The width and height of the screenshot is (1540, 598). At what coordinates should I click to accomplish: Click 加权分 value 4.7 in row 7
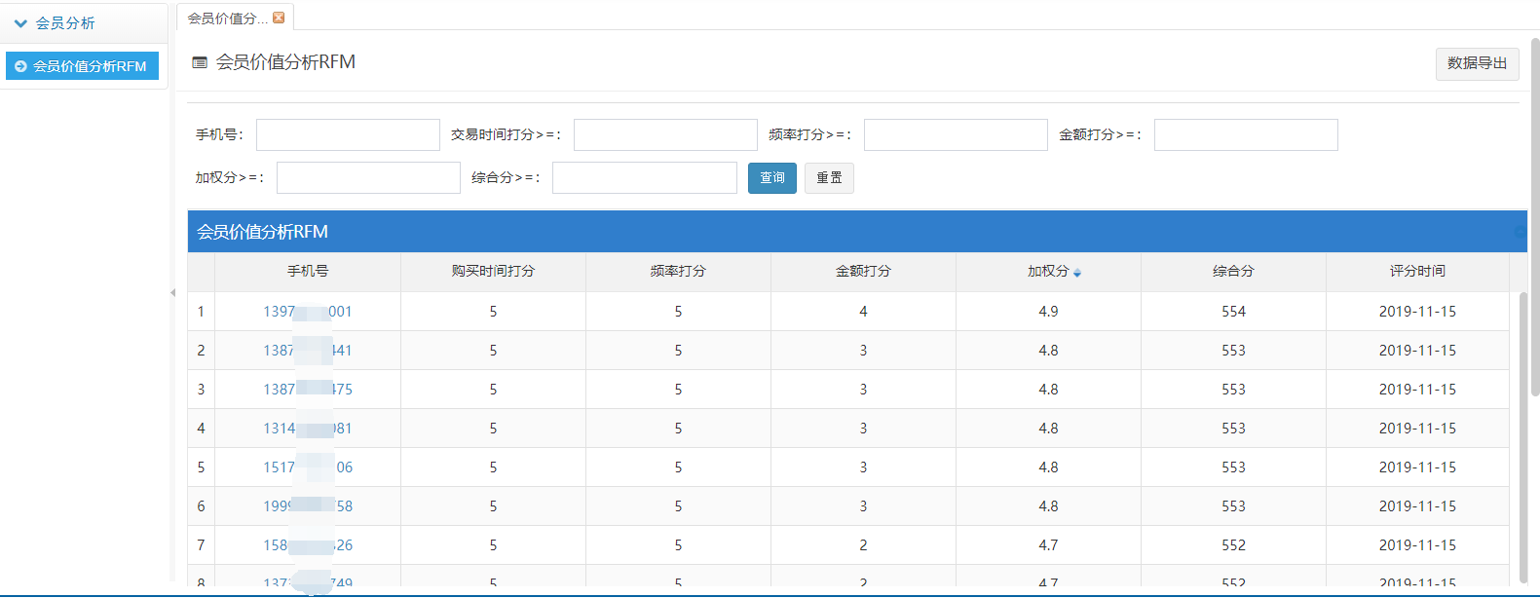click(x=1048, y=545)
